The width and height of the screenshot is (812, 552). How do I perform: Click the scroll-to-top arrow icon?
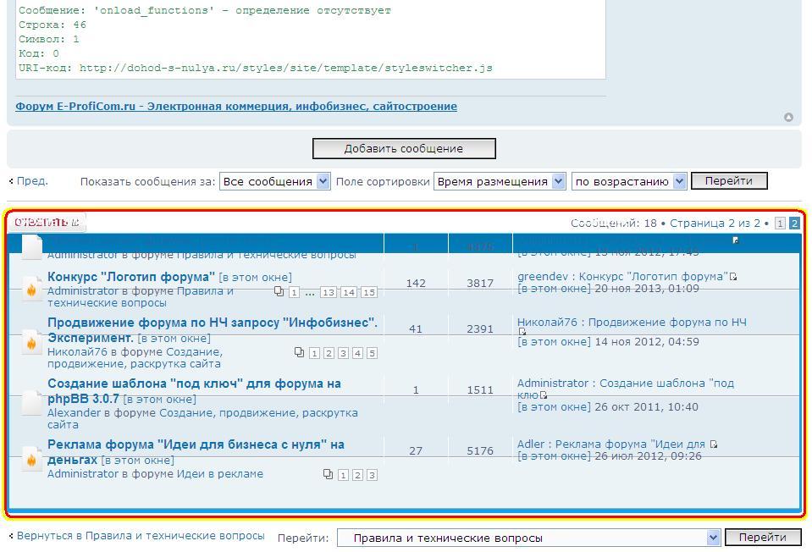point(788,118)
